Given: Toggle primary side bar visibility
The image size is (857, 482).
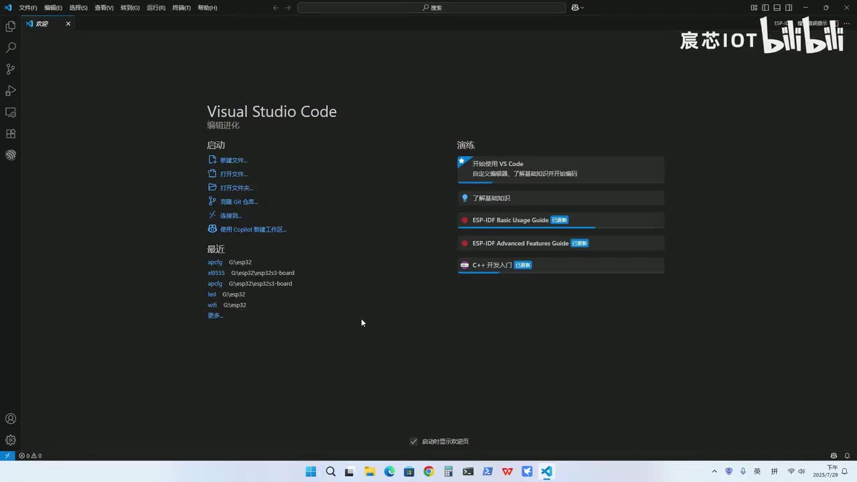Looking at the screenshot, I should click(765, 8).
